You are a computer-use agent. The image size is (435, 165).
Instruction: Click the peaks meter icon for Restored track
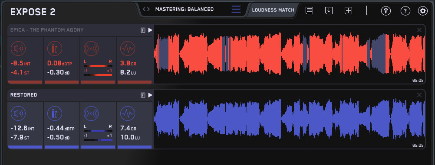55,113
